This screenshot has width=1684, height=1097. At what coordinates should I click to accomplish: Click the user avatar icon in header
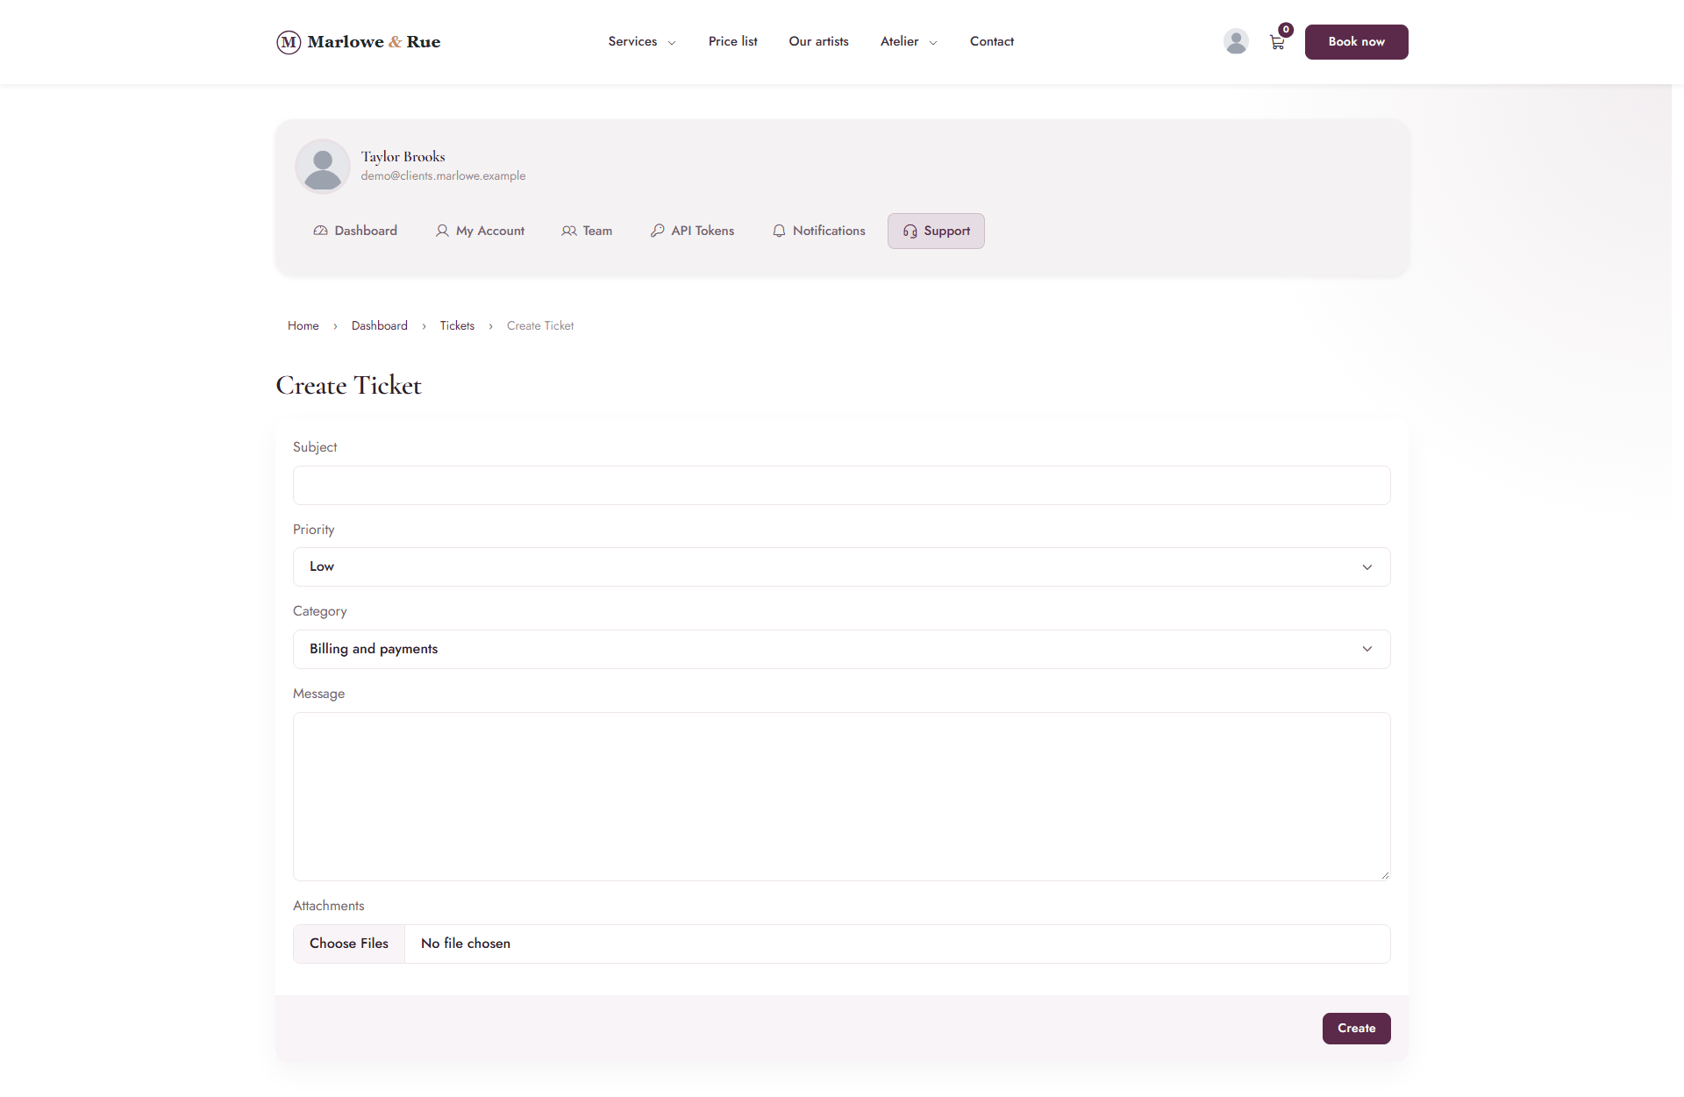[1236, 41]
